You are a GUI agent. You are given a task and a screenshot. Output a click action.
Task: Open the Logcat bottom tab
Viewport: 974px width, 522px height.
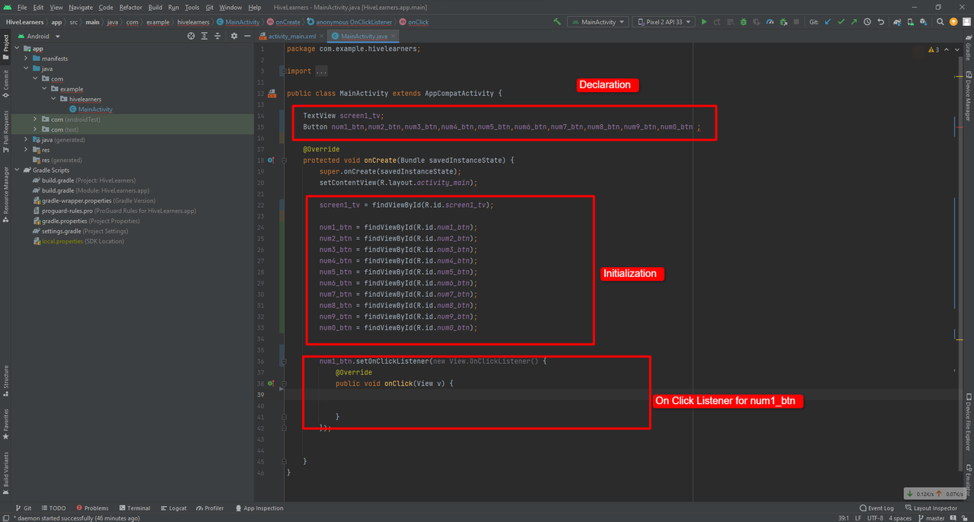[173, 508]
